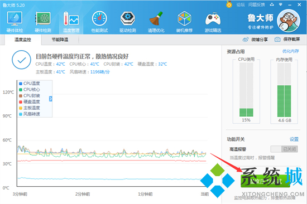Toggle CPU核心 legend series
The image size is (307, 204).
[30, 90]
